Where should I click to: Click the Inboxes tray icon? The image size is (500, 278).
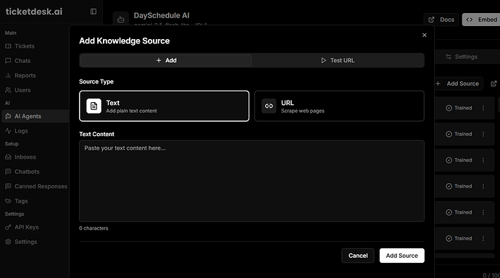[x=8, y=157]
